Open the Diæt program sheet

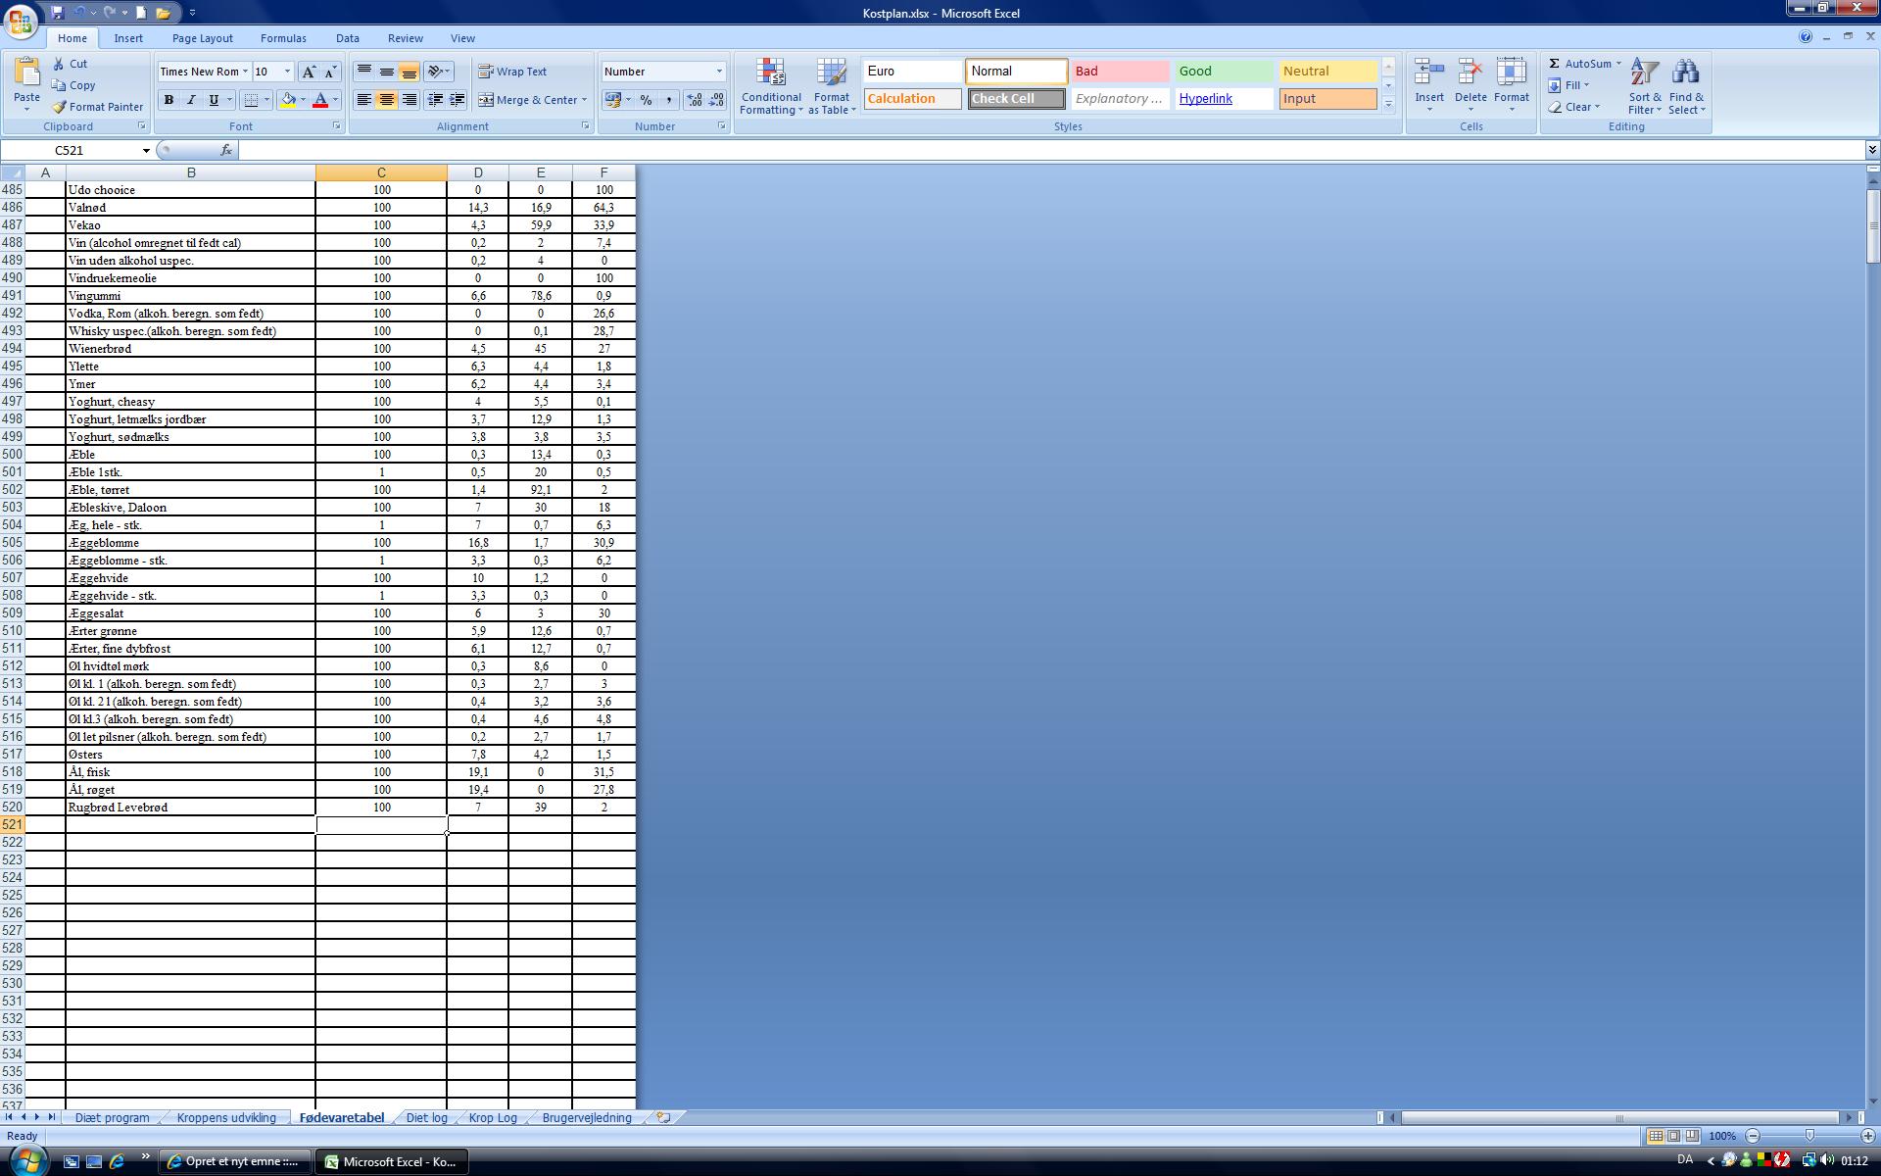click(x=113, y=1117)
